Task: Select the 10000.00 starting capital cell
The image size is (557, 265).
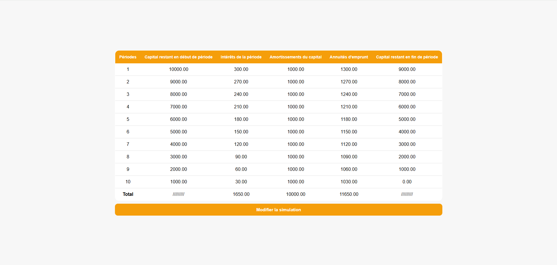Action: tap(179, 69)
